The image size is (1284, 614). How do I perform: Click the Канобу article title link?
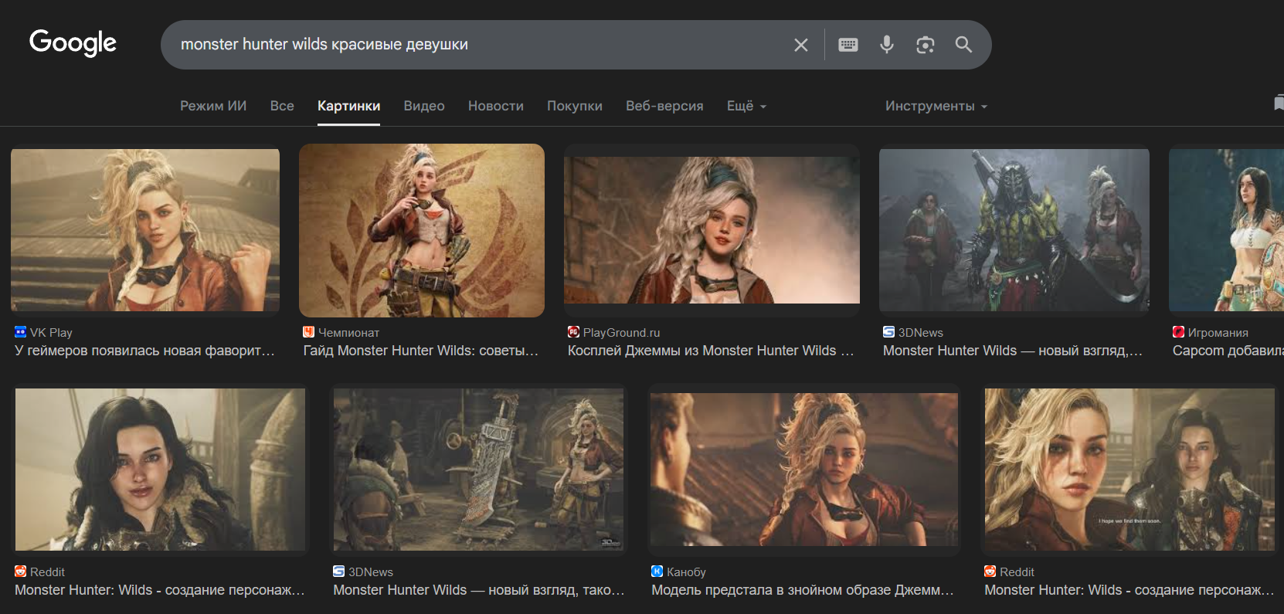[x=802, y=590]
